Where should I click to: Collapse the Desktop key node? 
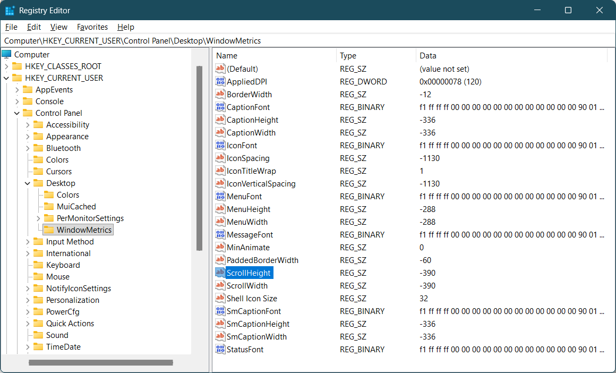coord(28,183)
